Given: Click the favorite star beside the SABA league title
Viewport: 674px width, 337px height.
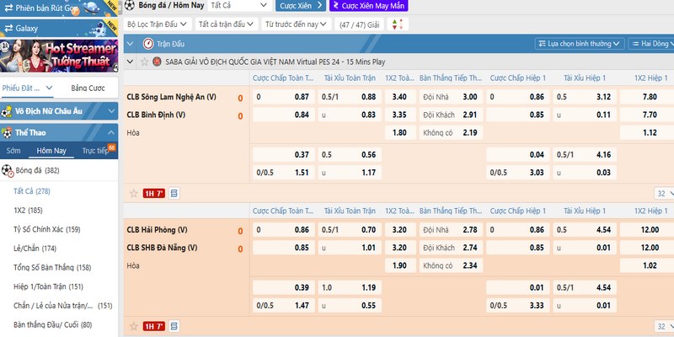Looking at the screenshot, I should tap(143, 61).
